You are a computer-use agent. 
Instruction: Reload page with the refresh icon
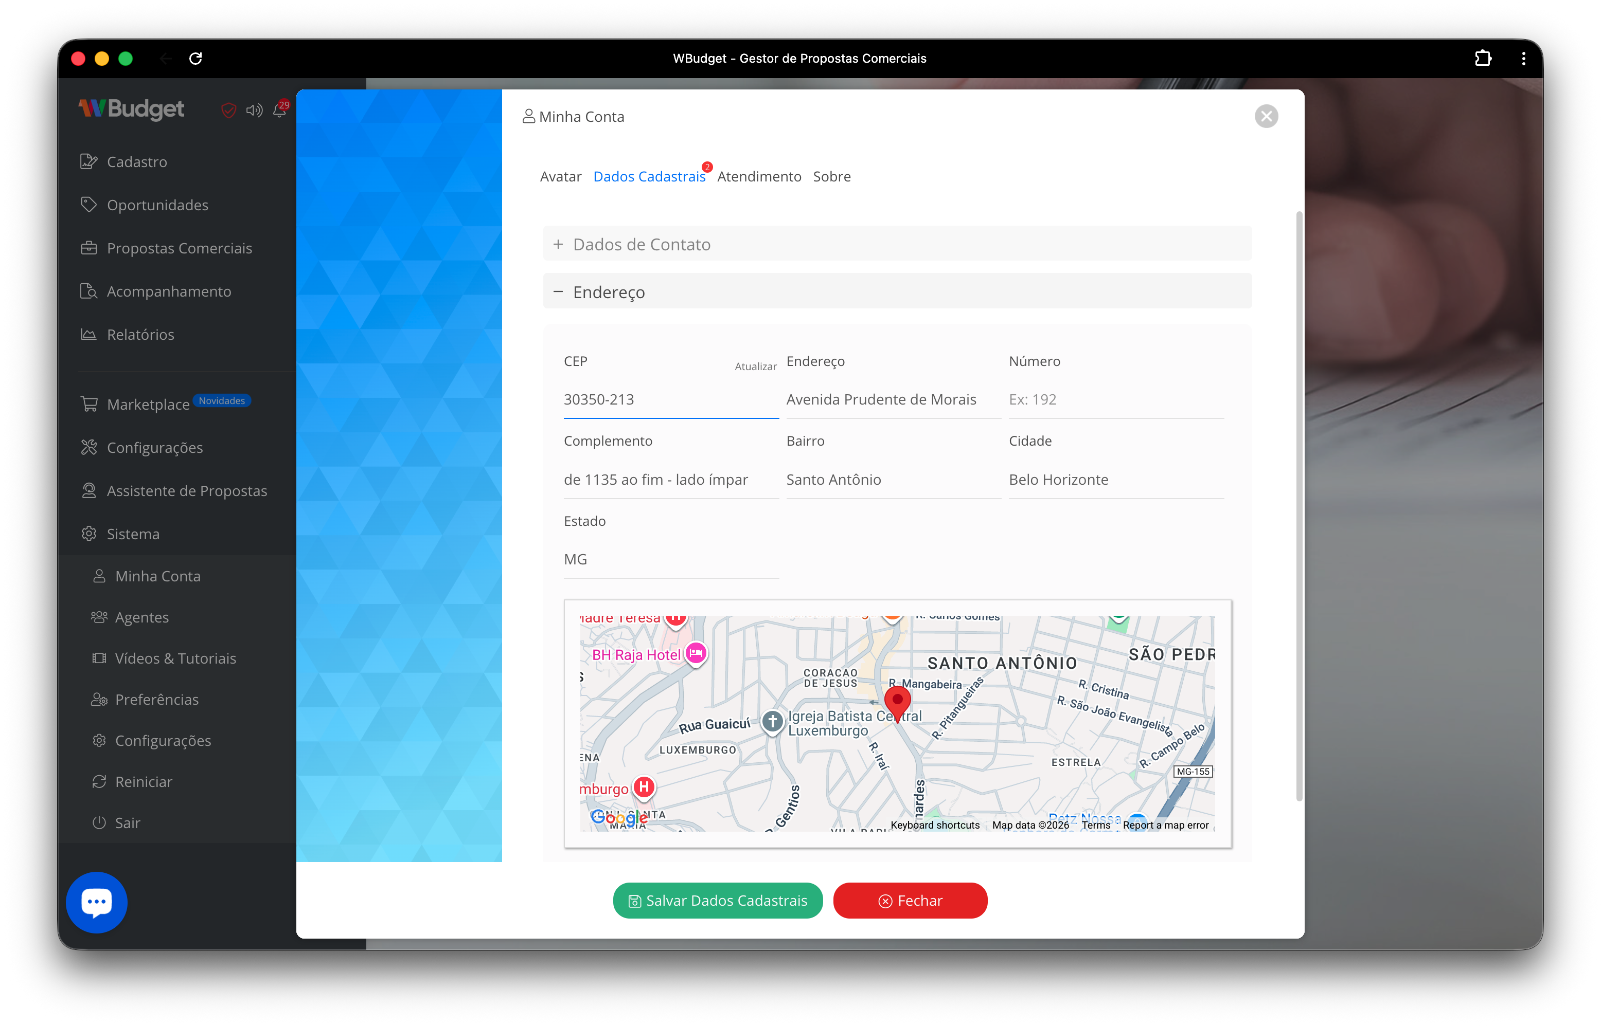point(195,59)
